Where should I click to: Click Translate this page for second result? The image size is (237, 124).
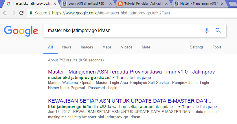click(x=199, y=107)
